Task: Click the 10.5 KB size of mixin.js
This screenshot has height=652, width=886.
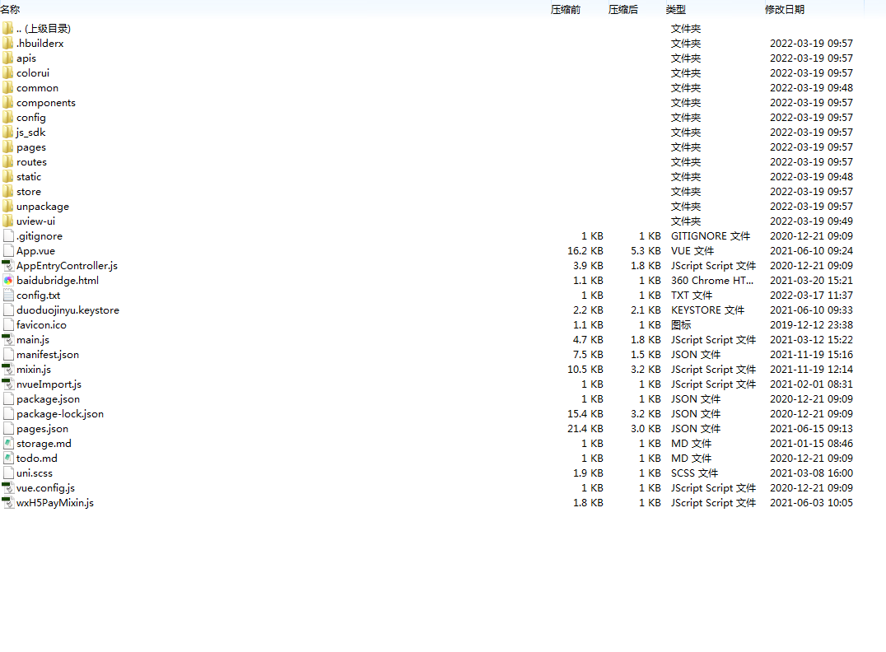Action: 585,369
